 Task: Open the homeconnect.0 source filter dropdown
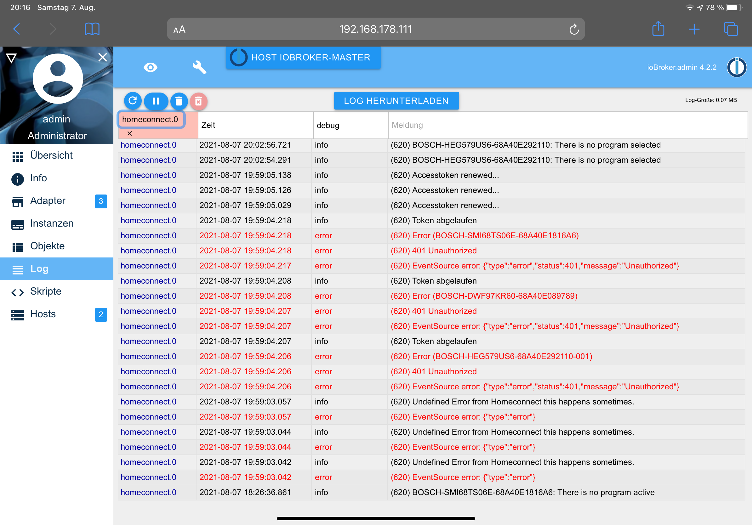pos(151,120)
